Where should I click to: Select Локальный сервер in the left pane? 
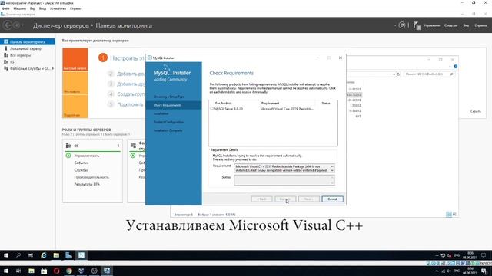point(25,48)
